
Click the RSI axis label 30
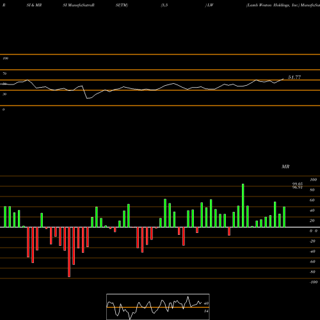[x=4, y=94]
